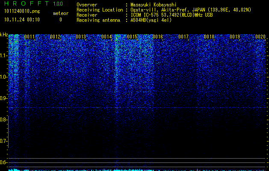Click the Receiving antenna field label

98,20
